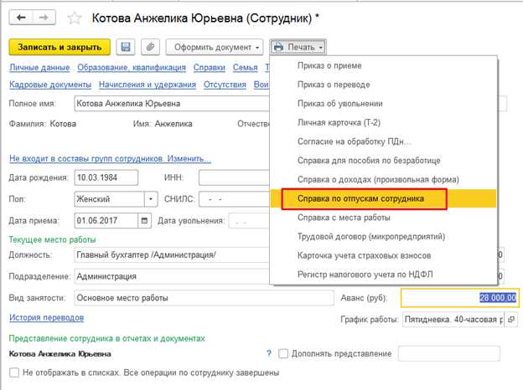
Task: Click the question mark help icon
Action: point(268,354)
